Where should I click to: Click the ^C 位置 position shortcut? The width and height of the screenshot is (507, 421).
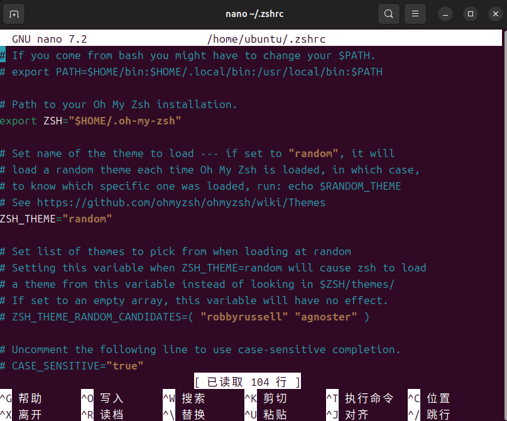429,398
